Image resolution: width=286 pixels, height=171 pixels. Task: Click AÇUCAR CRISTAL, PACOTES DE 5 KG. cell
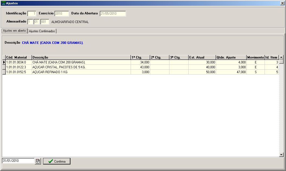(81, 67)
